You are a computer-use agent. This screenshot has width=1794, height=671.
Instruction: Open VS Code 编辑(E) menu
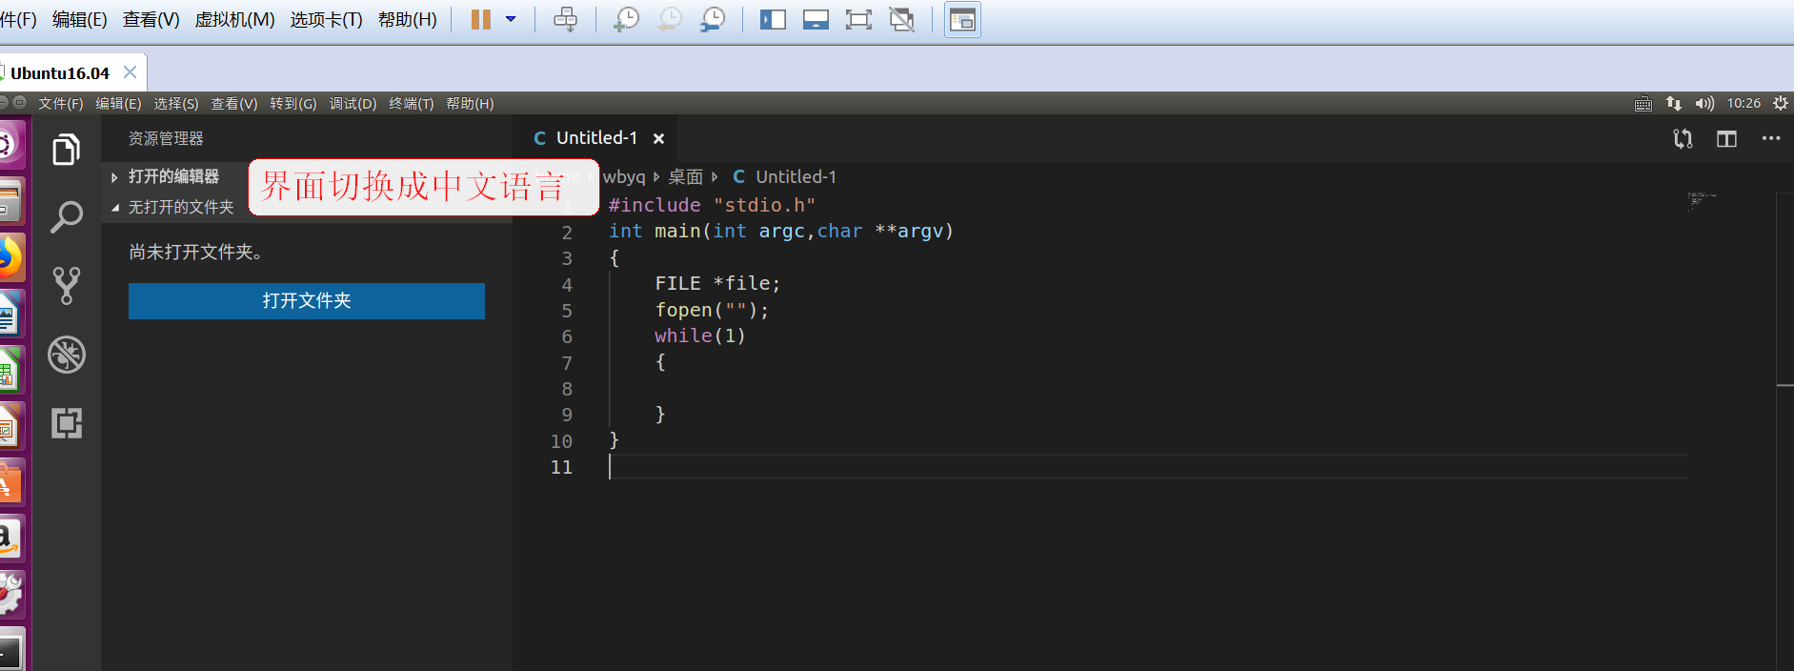(x=118, y=104)
